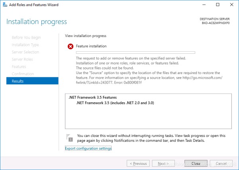Maximize the wizard window

pos(217,4)
